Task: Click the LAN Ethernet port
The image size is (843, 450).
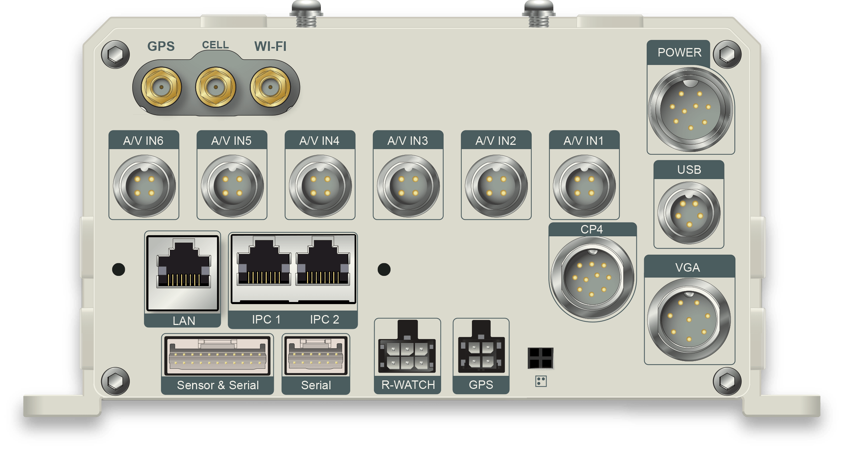Action: (183, 273)
